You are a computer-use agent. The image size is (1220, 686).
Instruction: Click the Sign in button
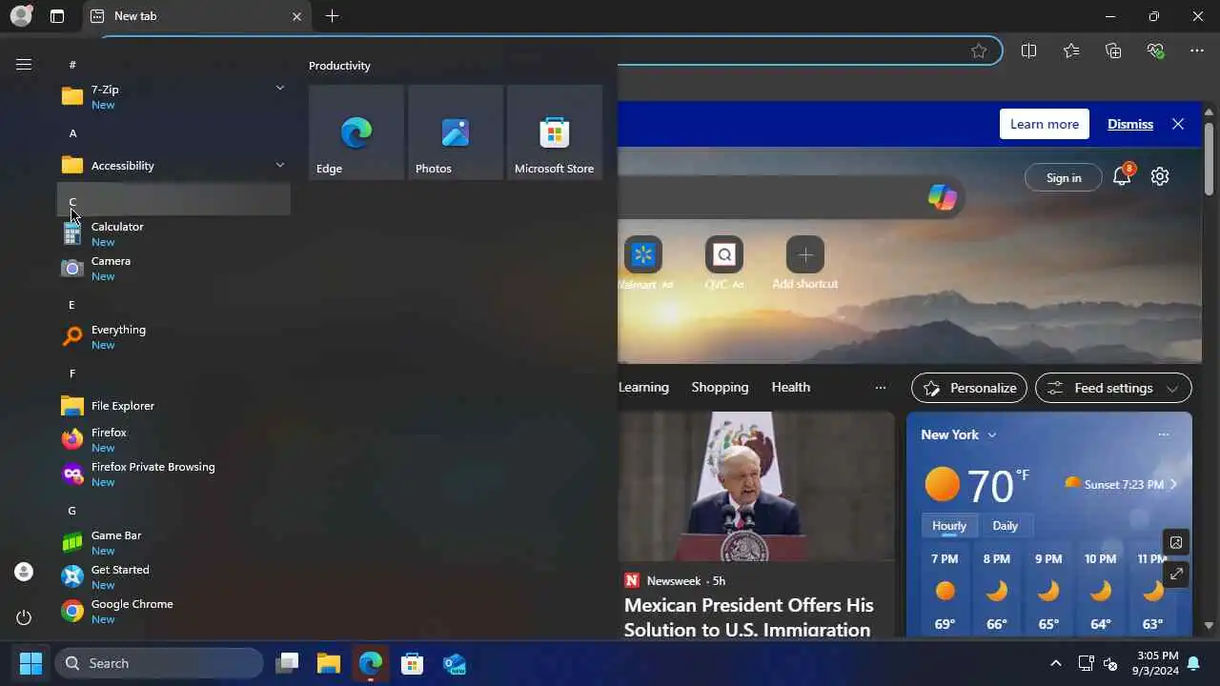[1063, 177]
